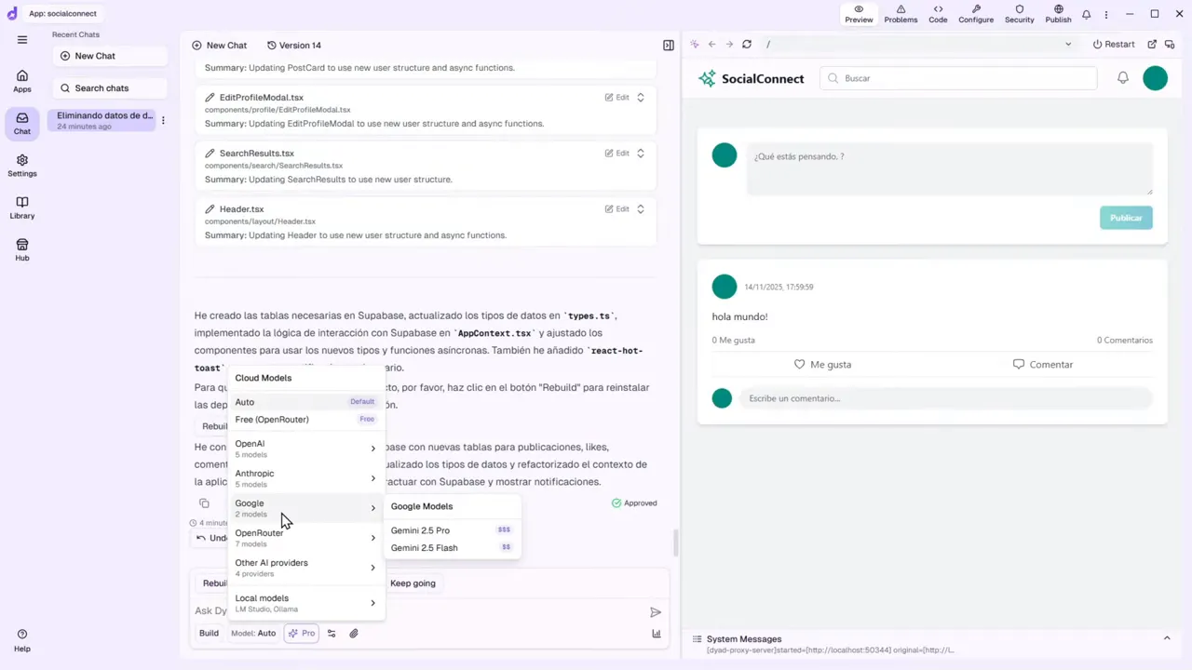Viewport: 1192px width, 670px height.
Task: Click the teal profile avatar swatch
Action: tap(1155, 78)
